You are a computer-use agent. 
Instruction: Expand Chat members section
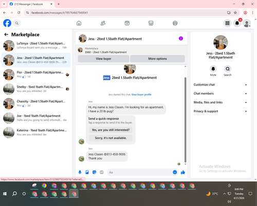(221, 94)
